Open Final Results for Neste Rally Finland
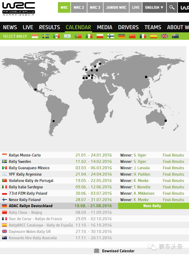189x256 pixels. 173,200
